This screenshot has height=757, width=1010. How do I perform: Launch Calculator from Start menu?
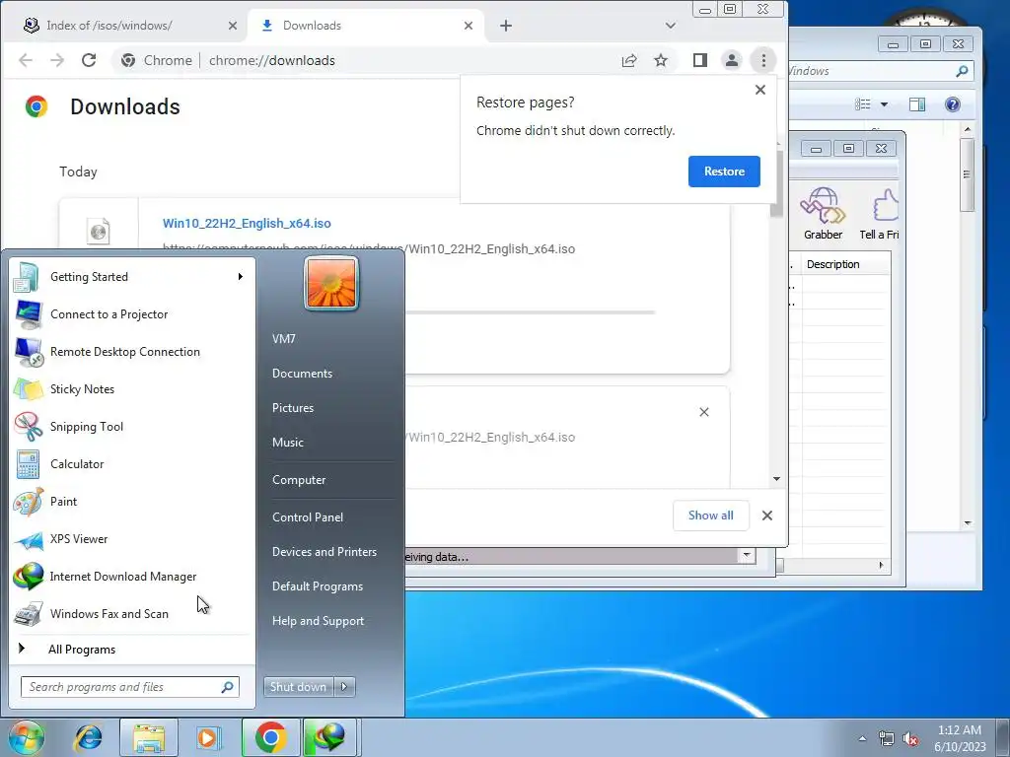pos(131,464)
